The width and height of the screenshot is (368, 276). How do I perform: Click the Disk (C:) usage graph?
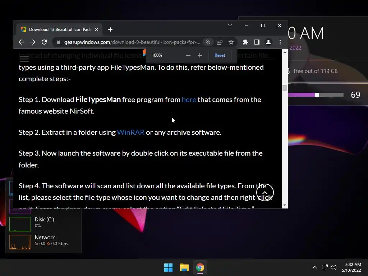pyautogui.click(x=20, y=224)
